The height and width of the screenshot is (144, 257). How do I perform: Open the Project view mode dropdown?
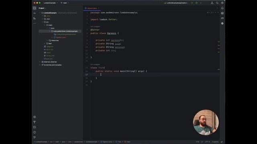(42, 8)
